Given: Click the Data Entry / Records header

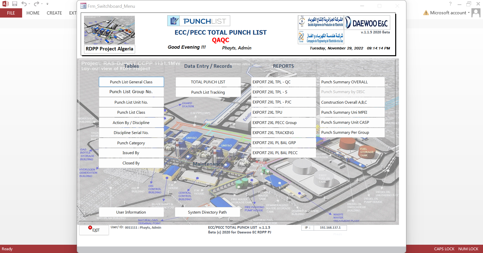Looking at the screenshot, I should coord(208,66).
